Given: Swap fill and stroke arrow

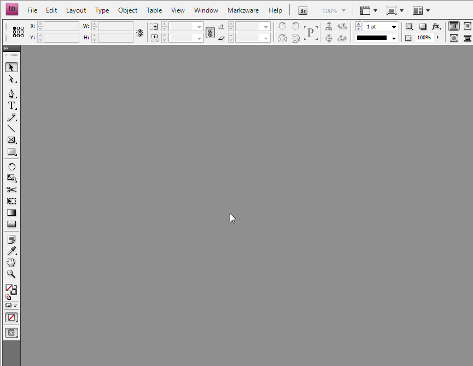Looking at the screenshot, I should 16,286.
